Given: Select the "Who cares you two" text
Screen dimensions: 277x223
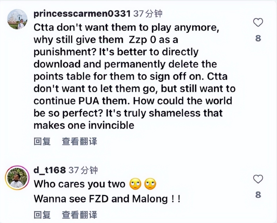Looking at the screenshot, I should (x=80, y=184).
